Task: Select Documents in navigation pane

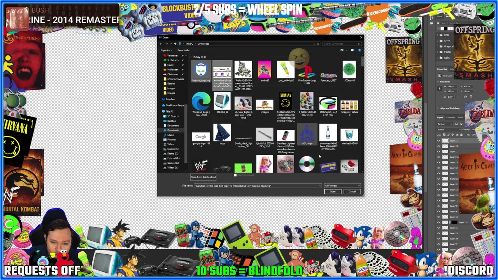Action: point(173,126)
